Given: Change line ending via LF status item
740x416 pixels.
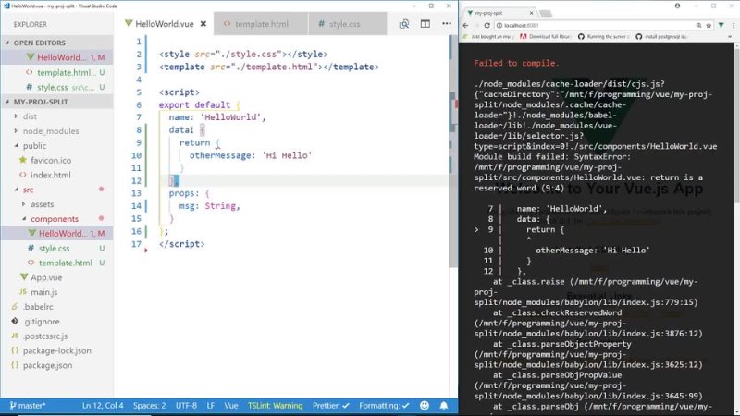Looking at the screenshot, I should point(211,406).
